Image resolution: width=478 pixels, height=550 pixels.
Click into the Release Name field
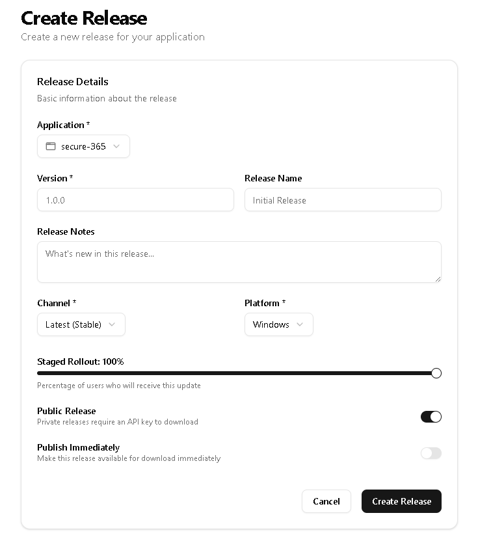coord(343,200)
